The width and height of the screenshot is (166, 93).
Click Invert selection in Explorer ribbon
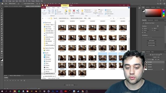pos(109,14)
